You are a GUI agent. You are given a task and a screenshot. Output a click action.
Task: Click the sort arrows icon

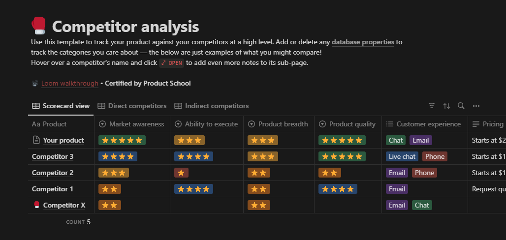(x=446, y=106)
